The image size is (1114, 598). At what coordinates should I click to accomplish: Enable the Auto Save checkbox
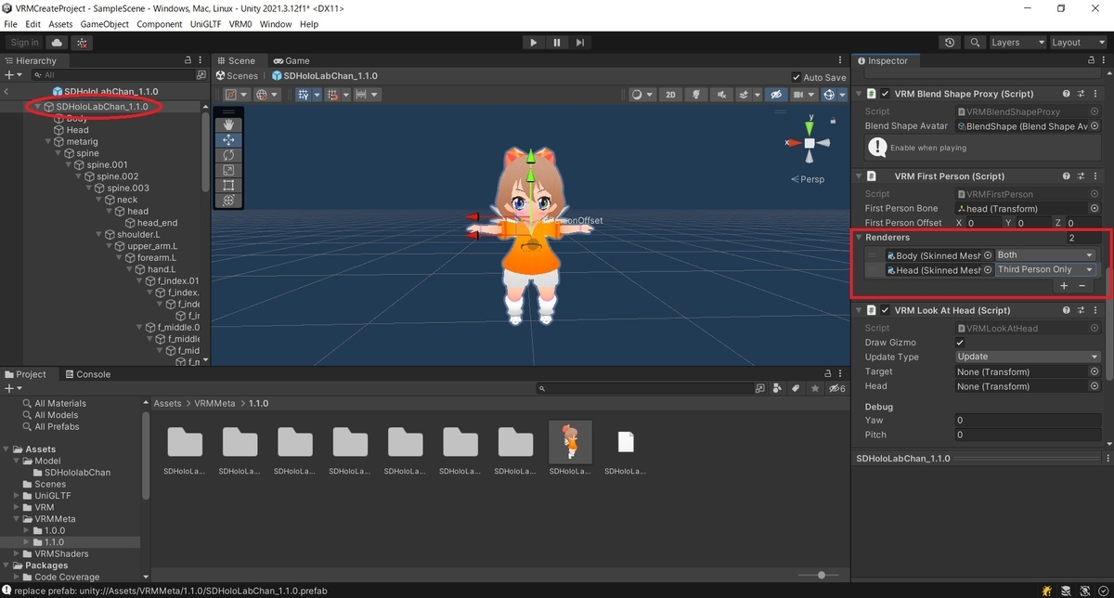pos(797,77)
